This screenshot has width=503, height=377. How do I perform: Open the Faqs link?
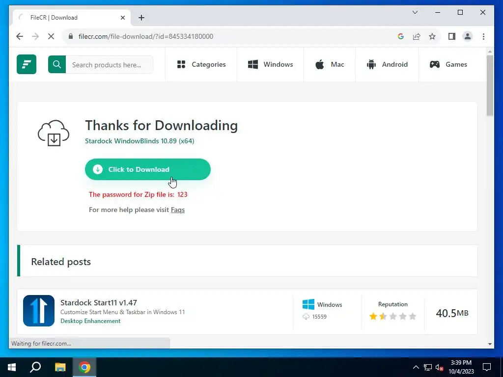pyautogui.click(x=178, y=210)
